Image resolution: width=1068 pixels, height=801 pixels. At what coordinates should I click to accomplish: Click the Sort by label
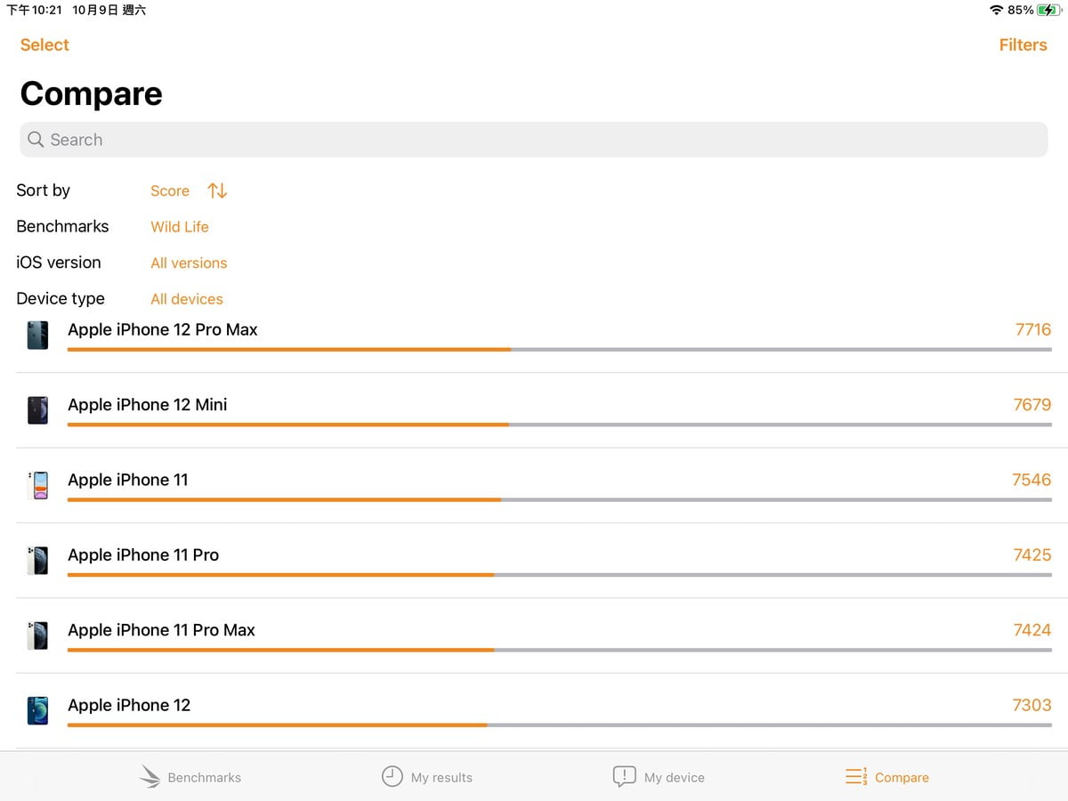point(43,190)
